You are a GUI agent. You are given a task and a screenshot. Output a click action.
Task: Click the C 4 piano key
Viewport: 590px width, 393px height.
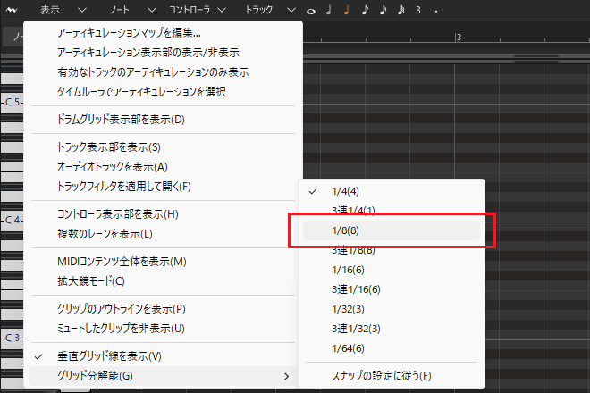tap(13, 220)
